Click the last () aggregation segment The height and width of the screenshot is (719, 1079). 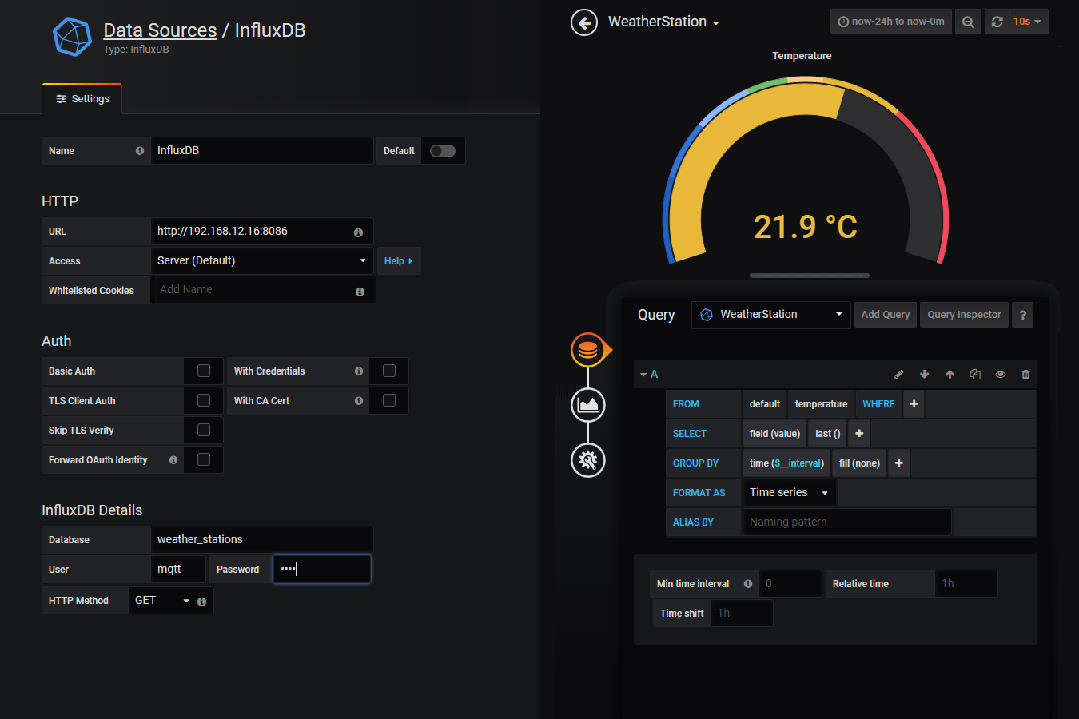827,434
